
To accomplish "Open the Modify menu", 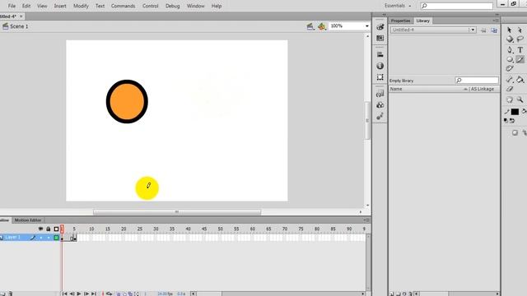I will pyautogui.click(x=81, y=6).
